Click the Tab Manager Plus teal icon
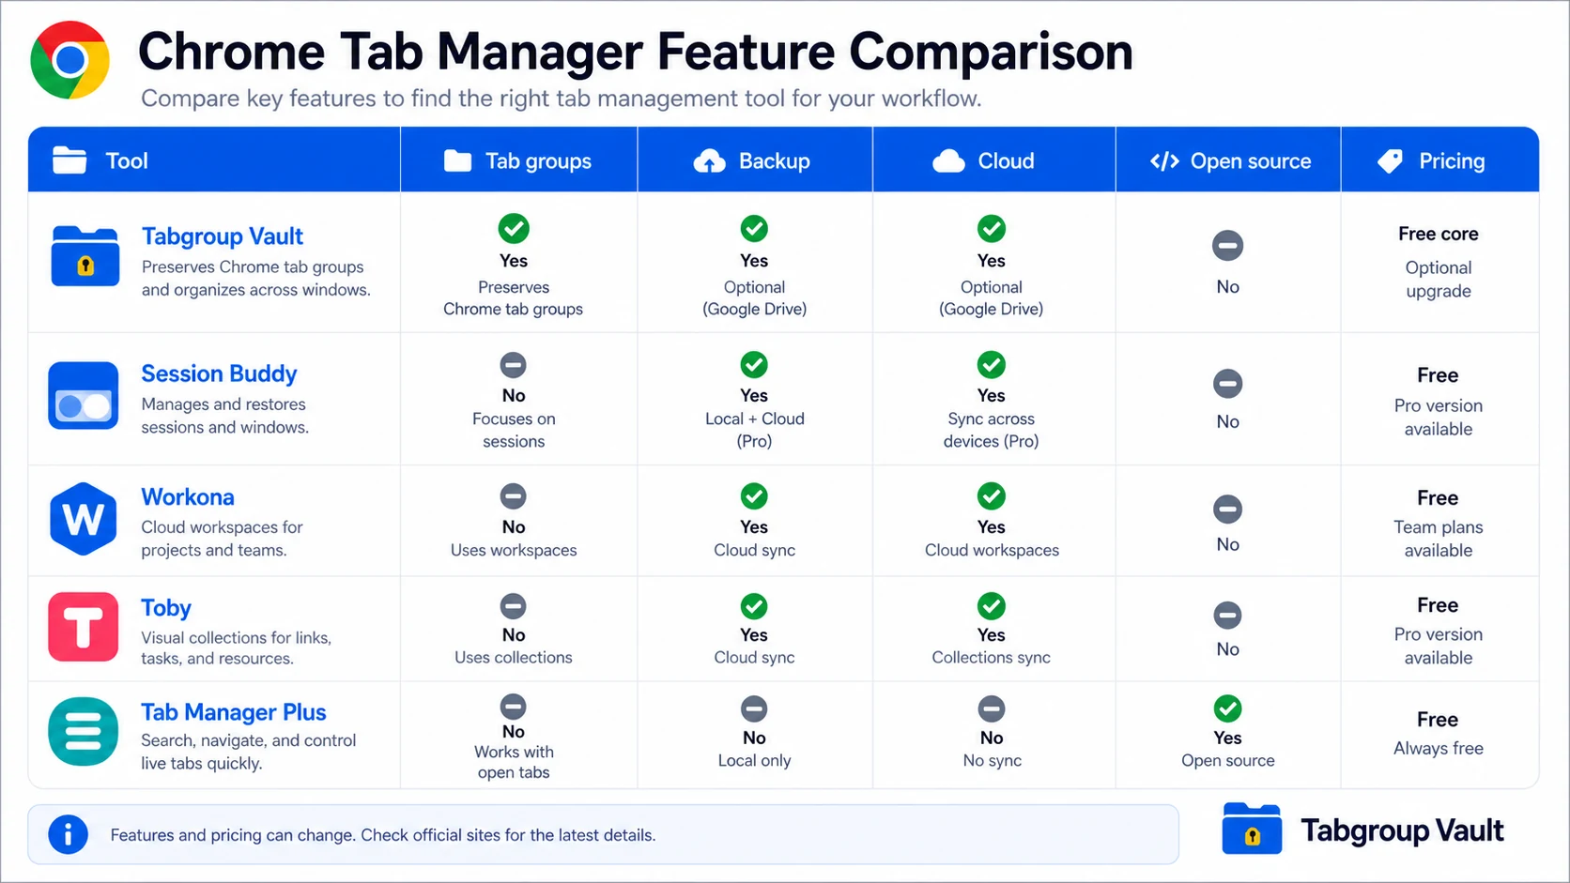Image resolution: width=1570 pixels, height=883 pixels. pos(84,731)
